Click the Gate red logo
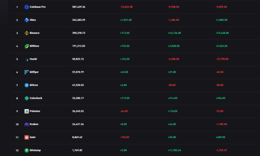 click(x=27, y=137)
